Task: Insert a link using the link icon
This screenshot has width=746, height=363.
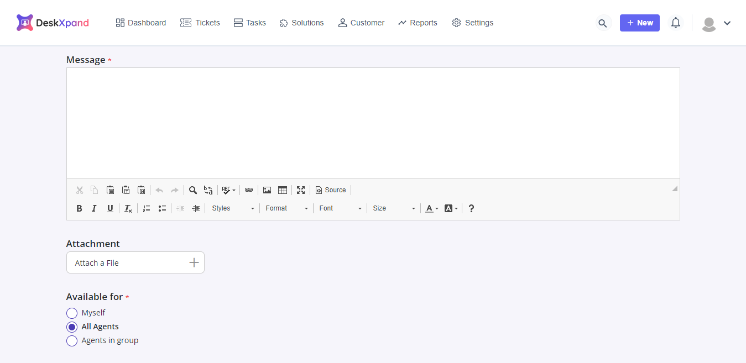Action: (x=249, y=190)
